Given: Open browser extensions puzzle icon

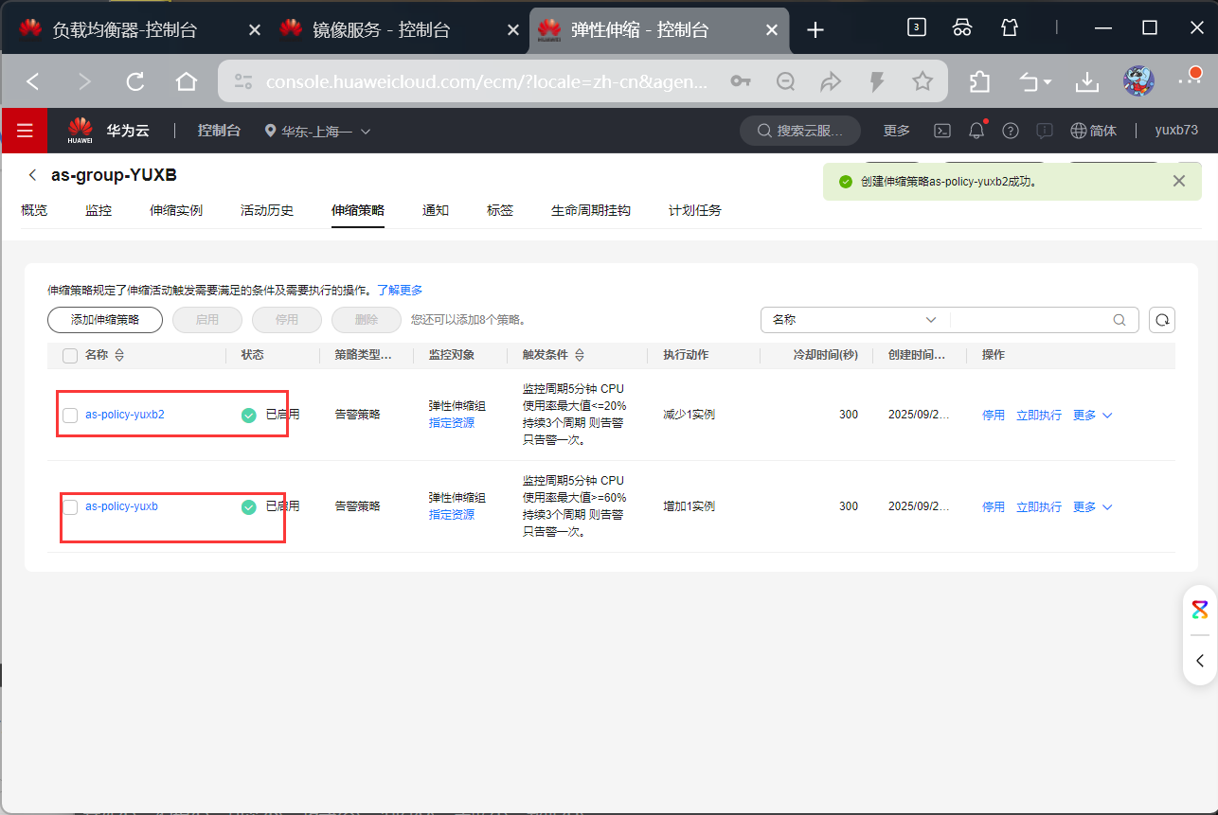Looking at the screenshot, I should 980,82.
